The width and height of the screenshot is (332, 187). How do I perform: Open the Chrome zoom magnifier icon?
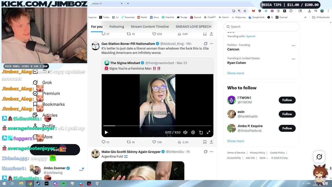239,11
